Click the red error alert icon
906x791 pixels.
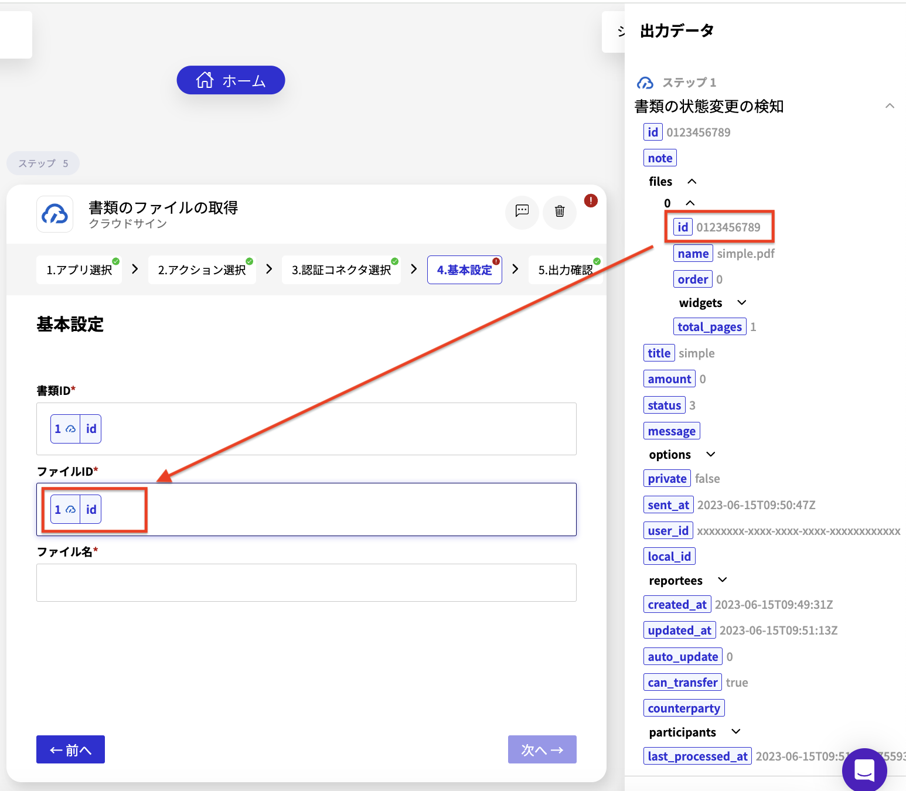591,201
